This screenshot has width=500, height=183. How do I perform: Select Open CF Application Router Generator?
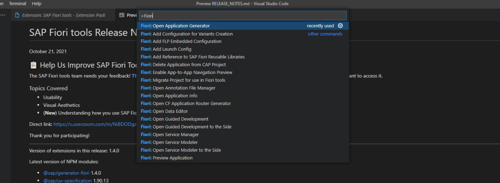click(243, 103)
